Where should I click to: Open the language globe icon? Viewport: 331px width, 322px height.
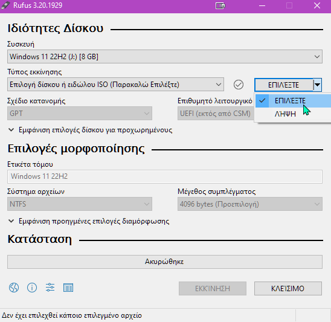(x=14, y=288)
